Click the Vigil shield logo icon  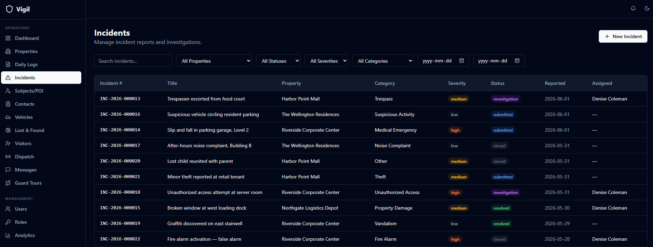point(9,9)
